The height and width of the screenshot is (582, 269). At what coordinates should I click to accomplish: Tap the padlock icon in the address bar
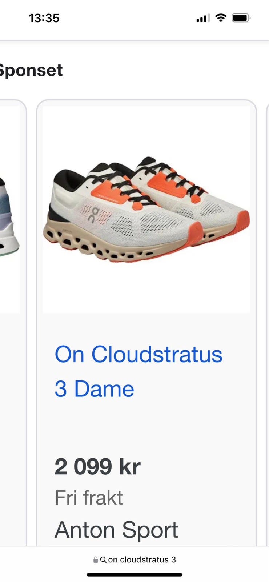[96, 560]
